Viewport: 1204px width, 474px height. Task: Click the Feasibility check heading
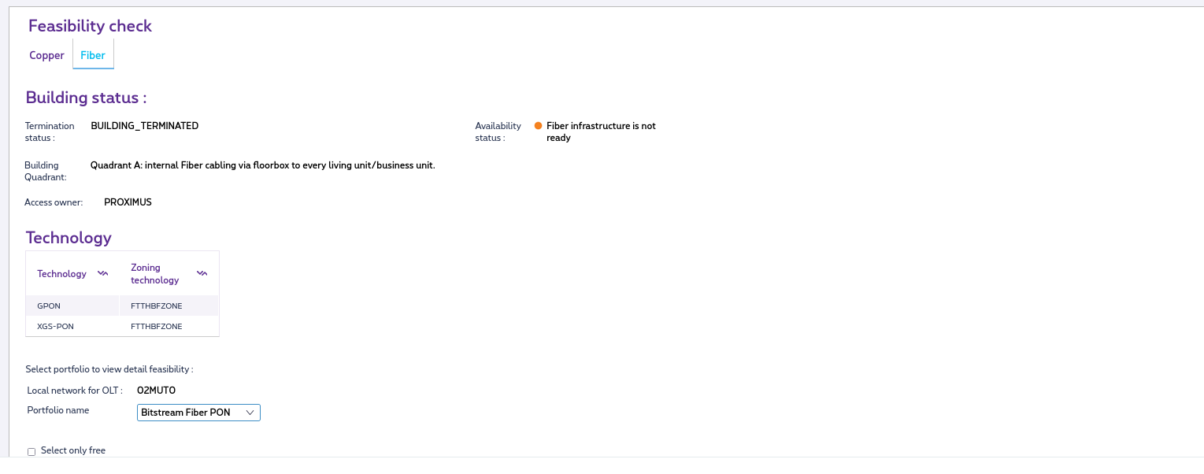[90, 26]
